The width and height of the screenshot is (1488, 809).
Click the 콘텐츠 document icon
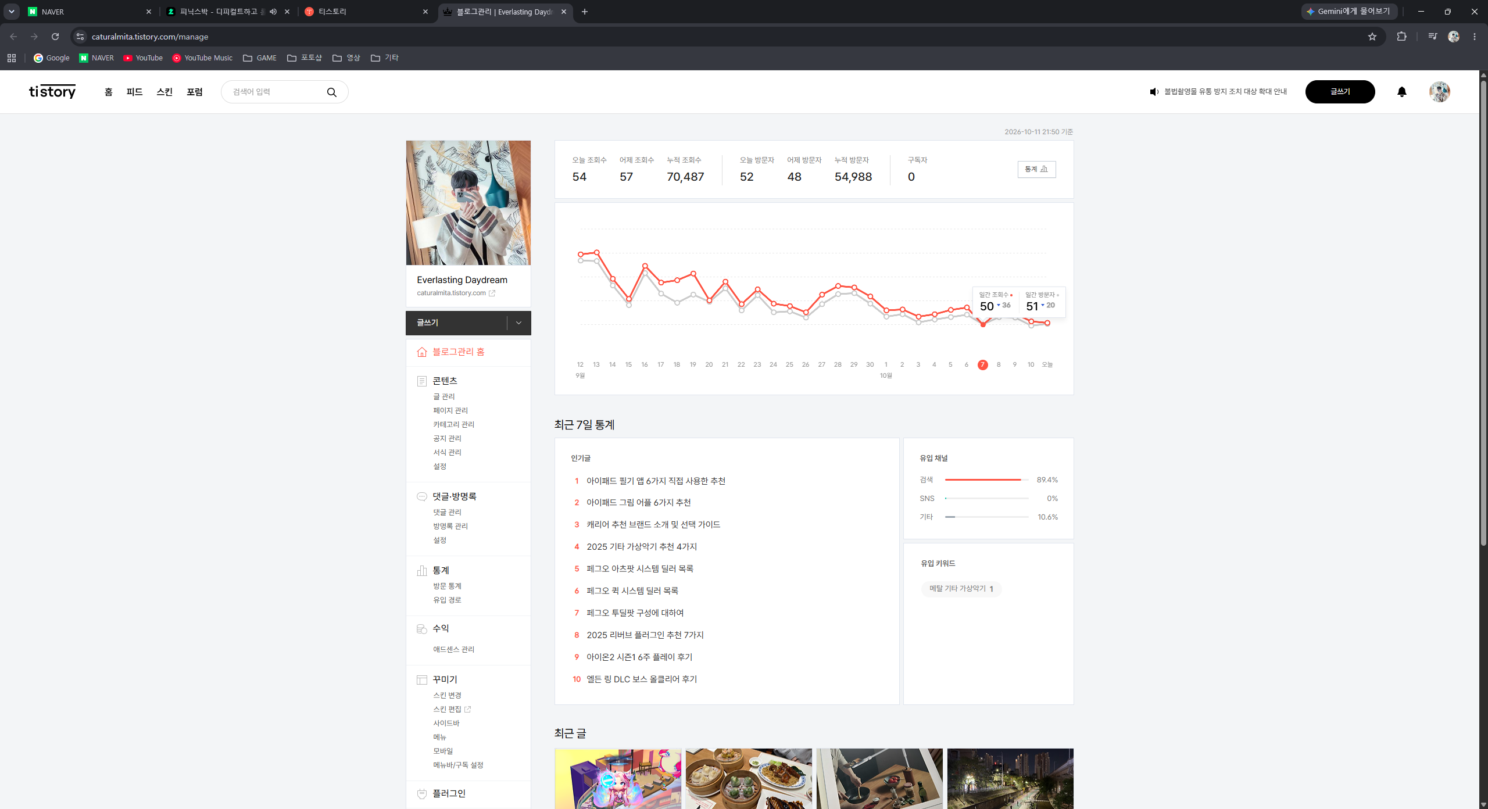[422, 381]
